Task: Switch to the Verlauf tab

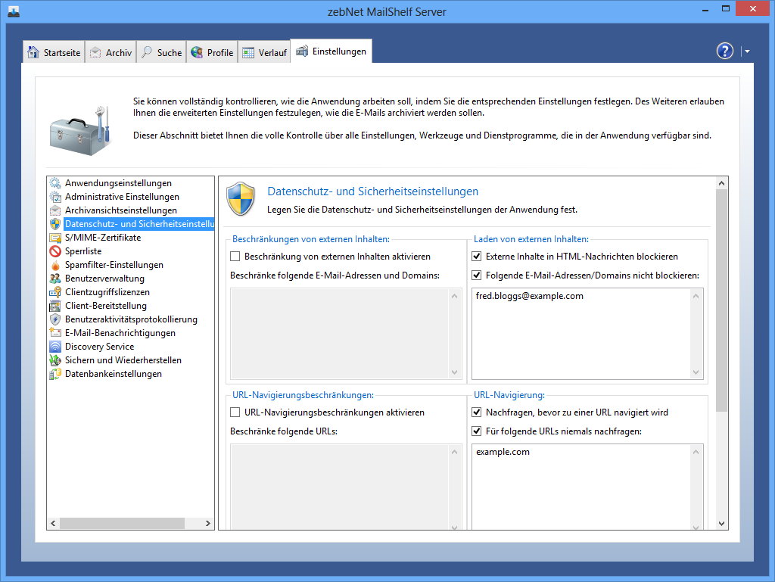Action: 264,52
